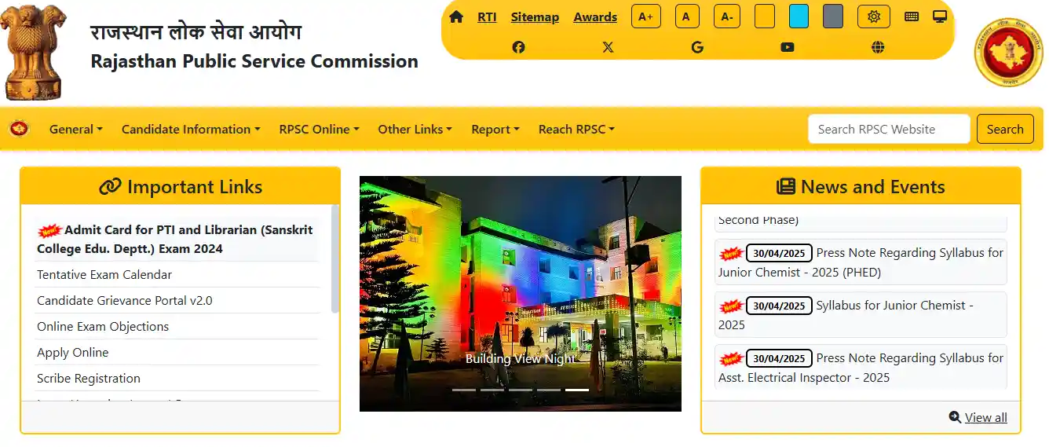Open the X (Twitter) social icon
The height and width of the screenshot is (447, 1049).
(608, 47)
